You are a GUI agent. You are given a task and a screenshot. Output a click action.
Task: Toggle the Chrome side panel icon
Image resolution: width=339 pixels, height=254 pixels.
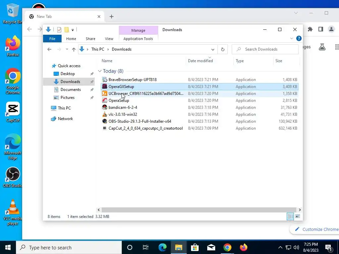pos(320,29)
